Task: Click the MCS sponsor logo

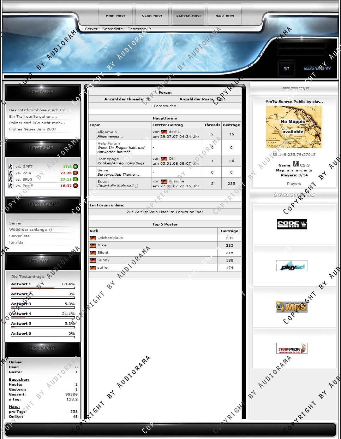Action: (292, 307)
